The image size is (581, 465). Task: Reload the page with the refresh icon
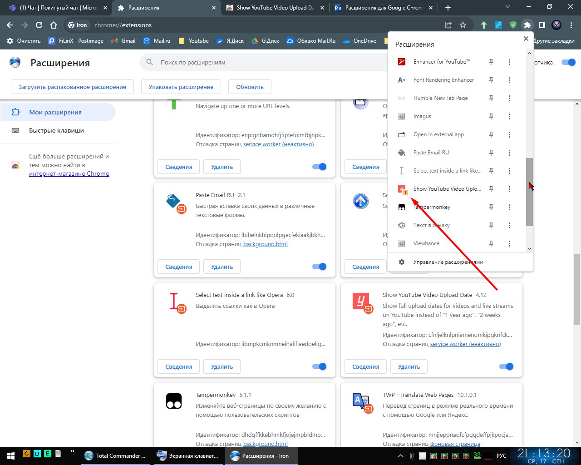click(39, 25)
